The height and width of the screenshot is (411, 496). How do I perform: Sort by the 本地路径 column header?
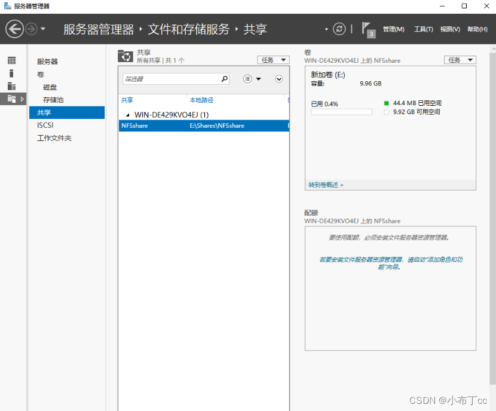[201, 100]
